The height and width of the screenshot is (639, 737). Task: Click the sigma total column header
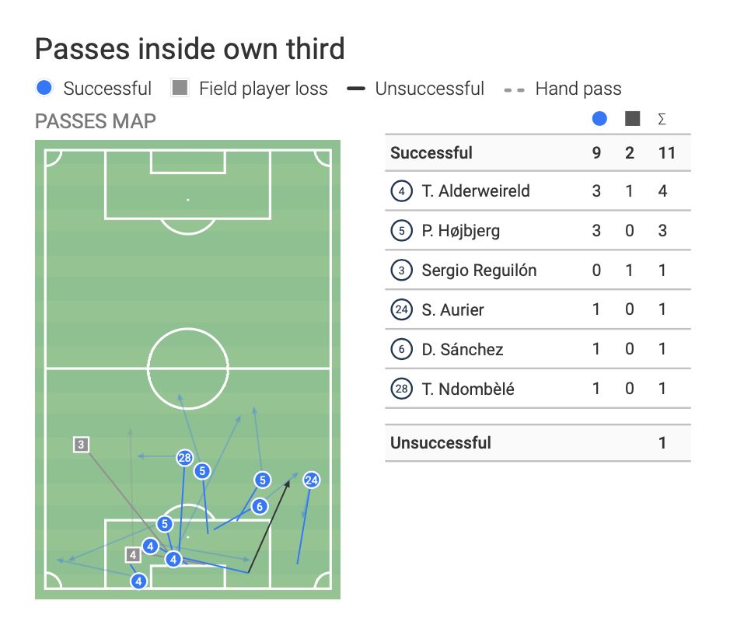pos(662,119)
